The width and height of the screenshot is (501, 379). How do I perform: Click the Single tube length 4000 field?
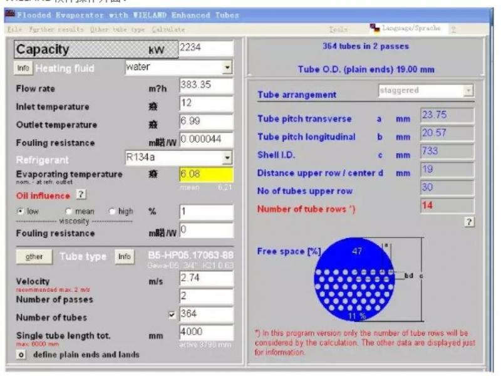click(x=207, y=333)
